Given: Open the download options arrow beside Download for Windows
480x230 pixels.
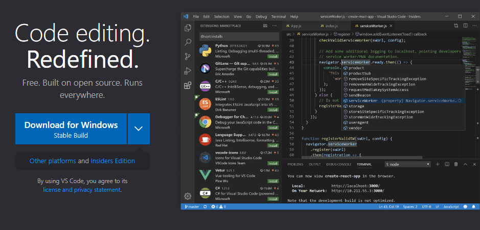Looking at the screenshot, I should point(139,129).
